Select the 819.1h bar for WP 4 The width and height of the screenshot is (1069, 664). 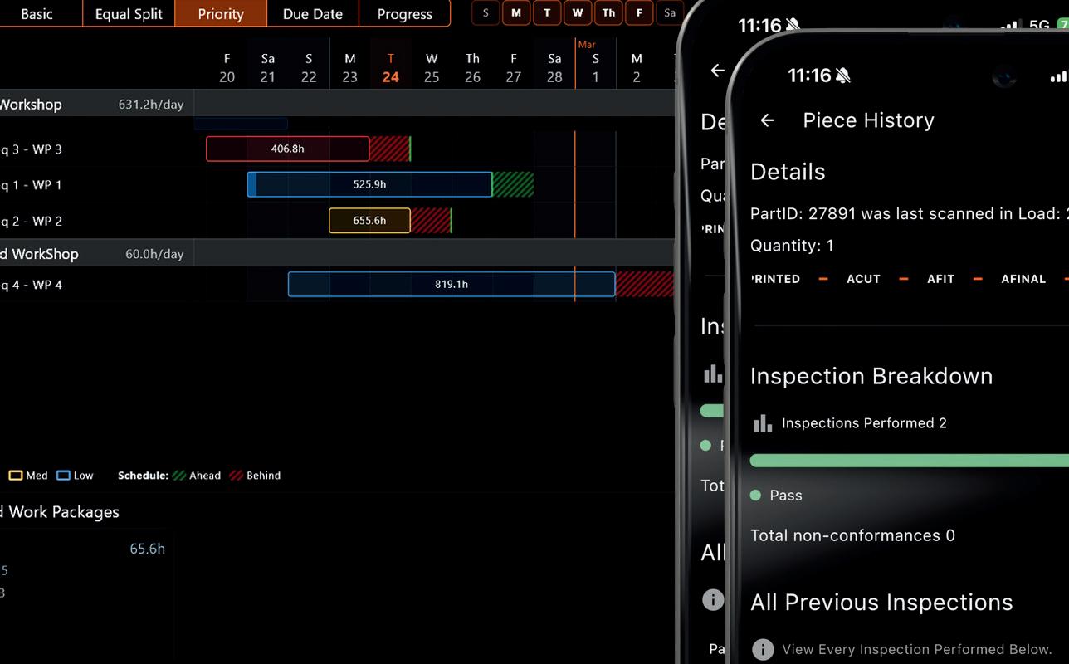point(452,284)
